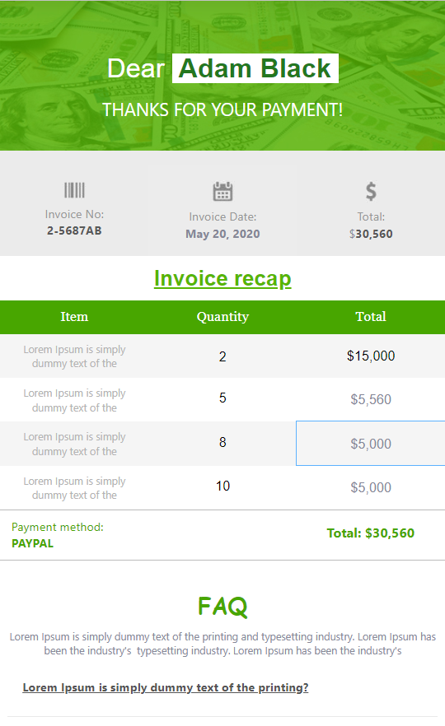Image resolution: width=445 pixels, height=726 pixels.
Task: Click the calendar icon above Invoice Date
Action: 222,191
